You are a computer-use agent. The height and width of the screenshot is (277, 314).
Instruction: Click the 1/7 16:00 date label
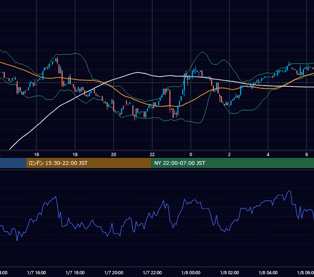36,273
